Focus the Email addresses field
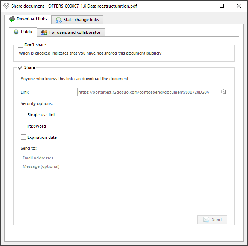This screenshot has width=248, height=246. pyautogui.click(x=124, y=158)
